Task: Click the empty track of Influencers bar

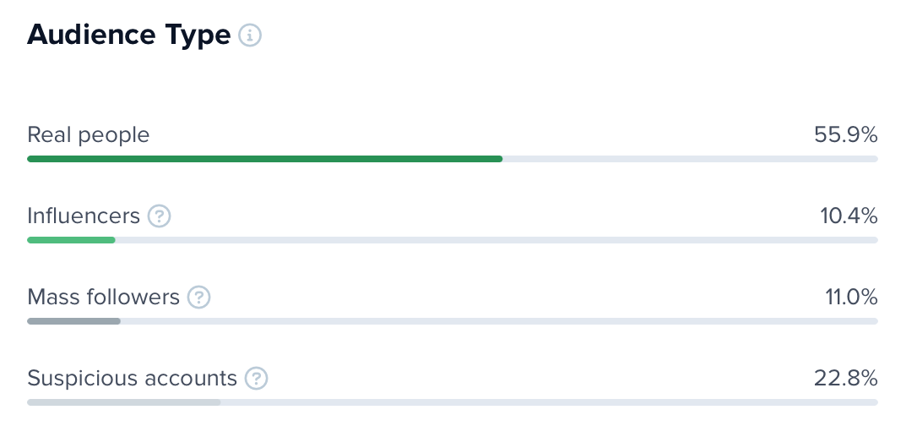Action: 497,240
